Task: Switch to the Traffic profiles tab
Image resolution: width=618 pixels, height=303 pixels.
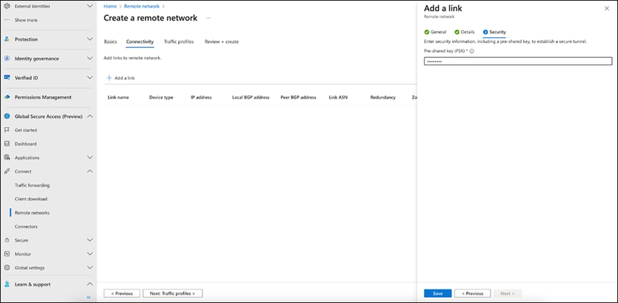Action: [x=179, y=41]
